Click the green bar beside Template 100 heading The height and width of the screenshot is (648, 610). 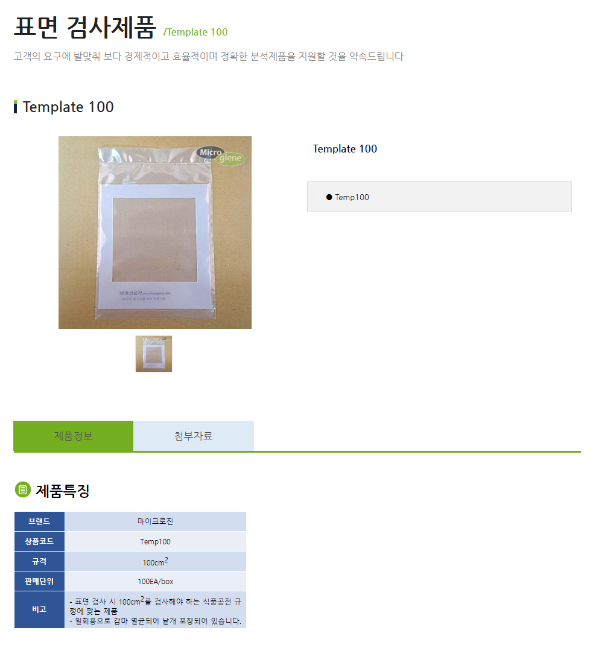tap(15, 107)
